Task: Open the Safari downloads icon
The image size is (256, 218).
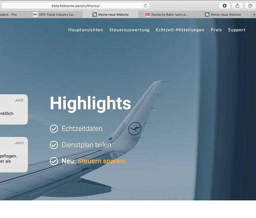Action: click(225, 6)
